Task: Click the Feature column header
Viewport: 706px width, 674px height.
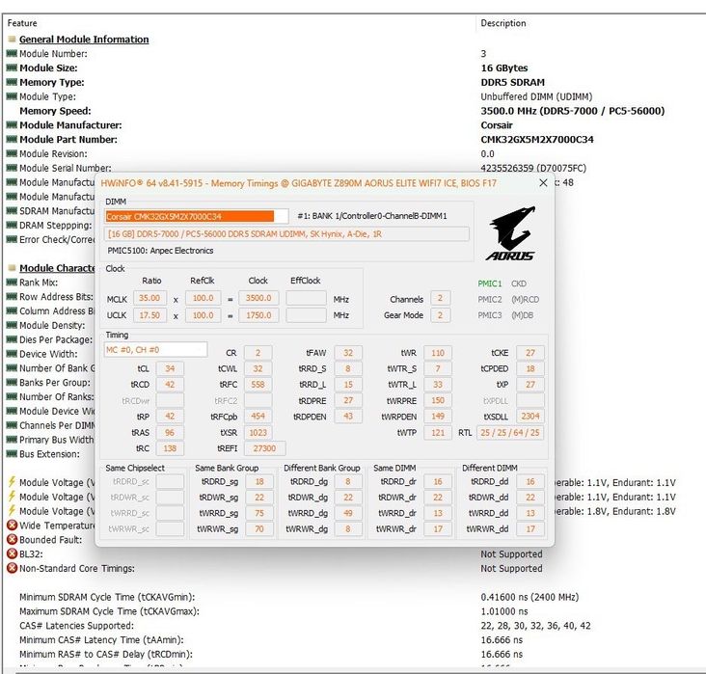Action: [x=22, y=23]
